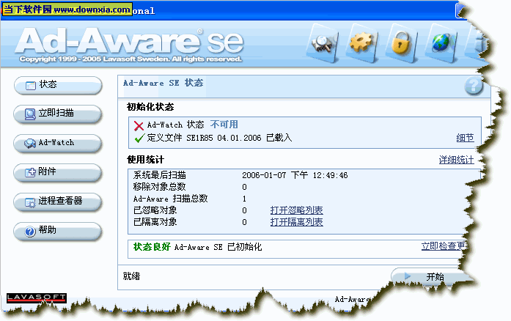Click the Ad-Aware 扫描总数 label
511x321 pixels.
pyautogui.click(x=170, y=199)
